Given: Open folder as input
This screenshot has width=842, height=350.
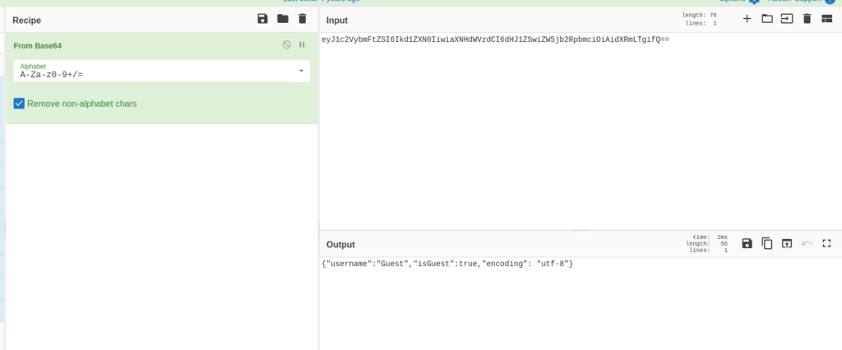Looking at the screenshot, I should click(x=767, y=19).
